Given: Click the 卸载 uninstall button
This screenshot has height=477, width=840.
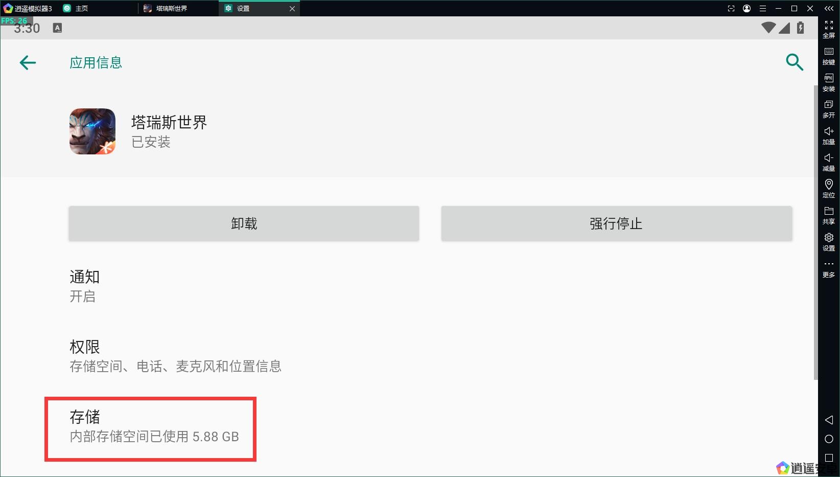Looking at the screenshot, I should pos(244,223).
